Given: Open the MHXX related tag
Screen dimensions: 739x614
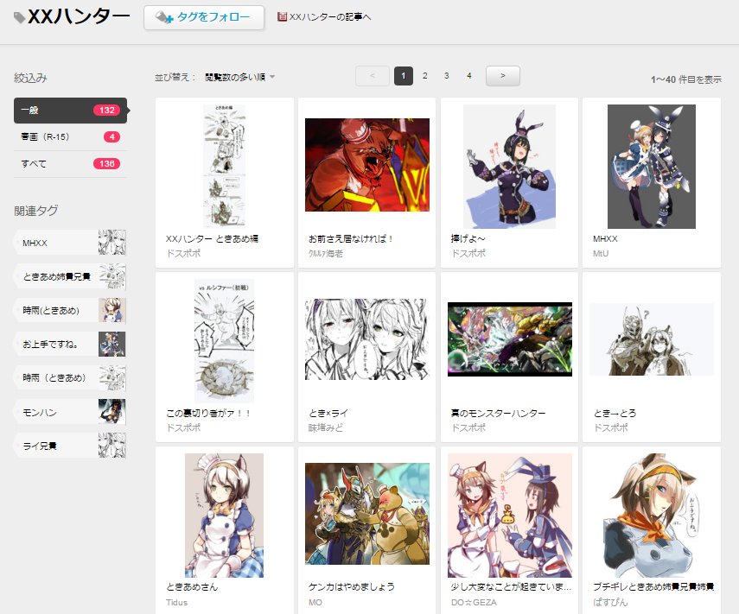Looking at the screenshot, I should pos(70,243).
